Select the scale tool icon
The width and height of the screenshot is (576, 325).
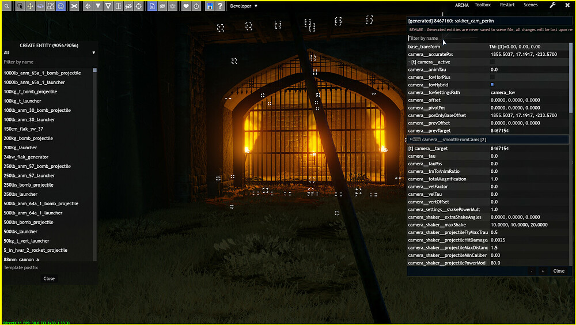(x=51, y=6)
